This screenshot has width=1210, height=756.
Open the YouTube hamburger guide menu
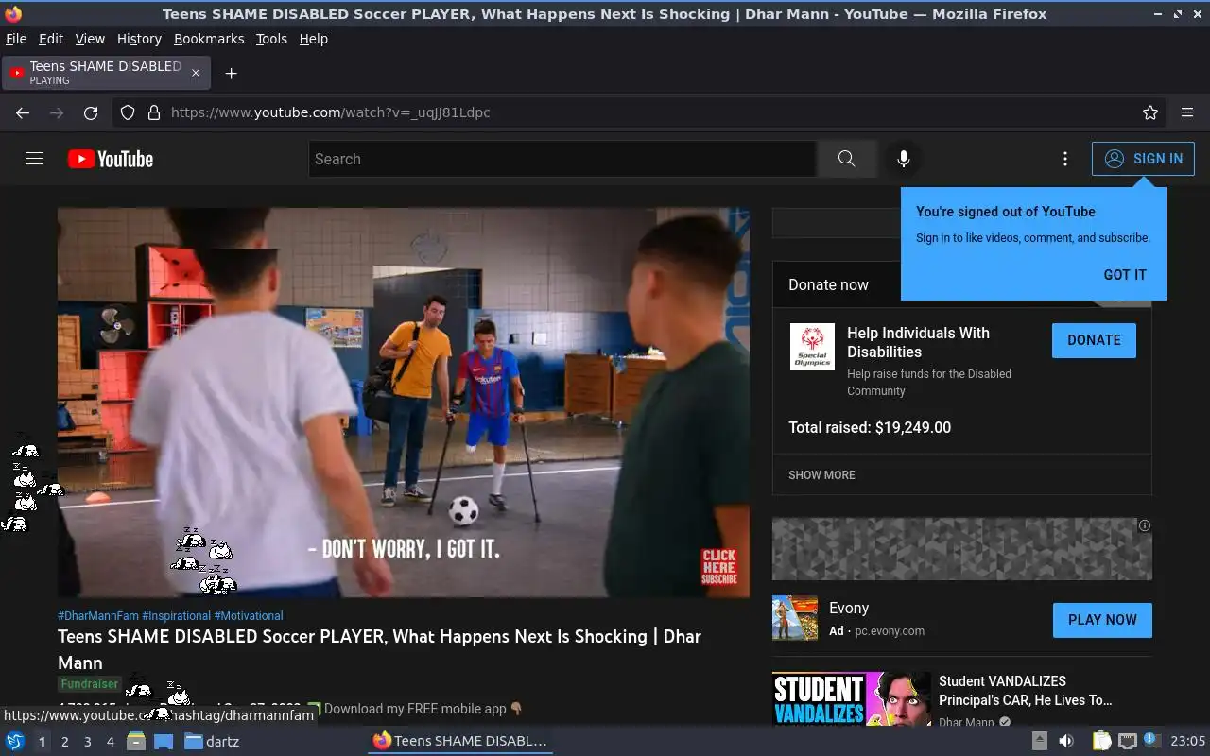point(34,159)
